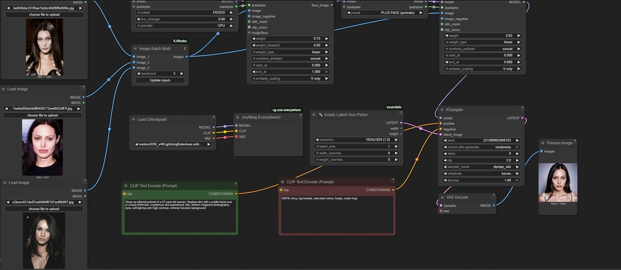The width and height of the screenshot is (621, 270).
Task: Click choose file to upload under 3a938bbc image
Action: [44, 15]
